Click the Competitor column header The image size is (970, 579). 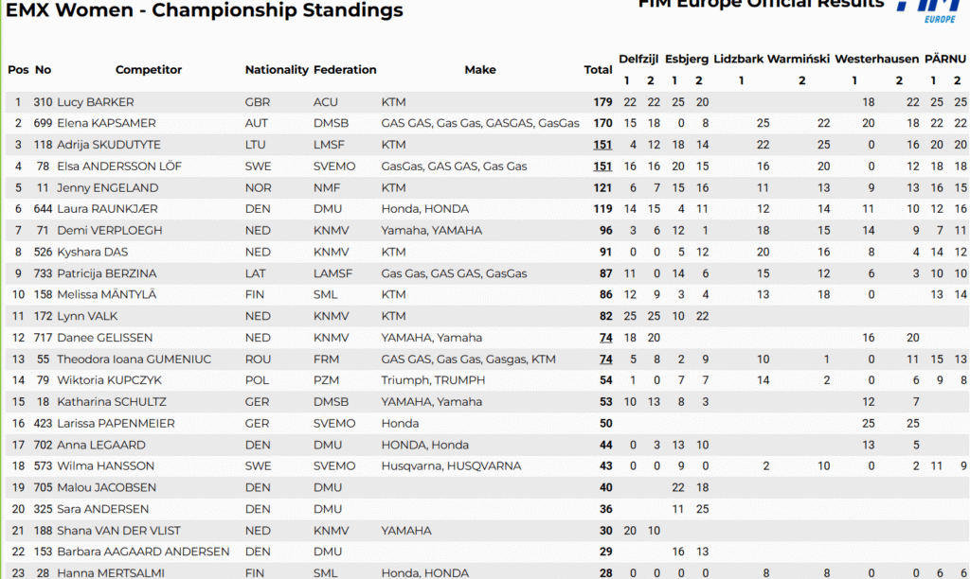pyautogui.click(x=149, y=70)
